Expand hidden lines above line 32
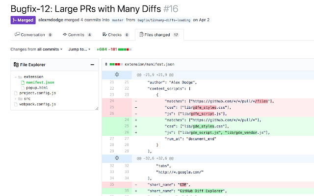The height and width of the screenshot is (196, 314). click(117, 158)
